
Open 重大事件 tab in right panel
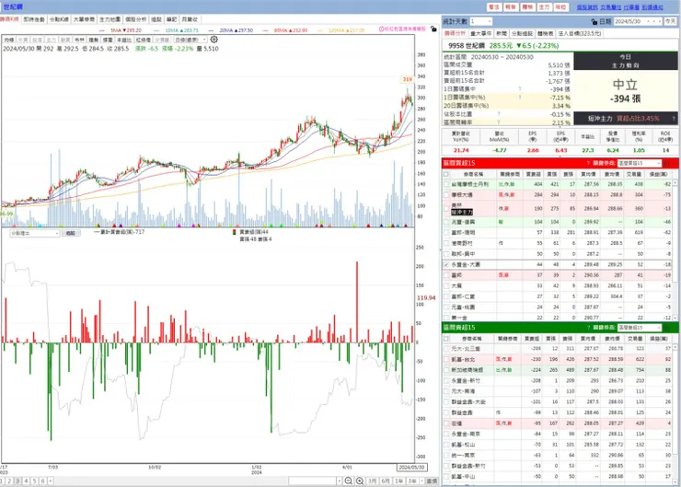coord(480,33)
